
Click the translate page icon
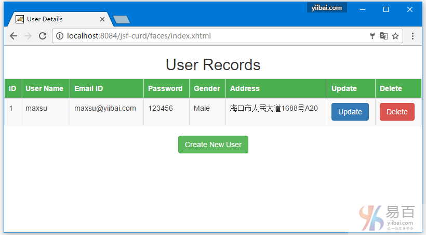click(384, 36)
